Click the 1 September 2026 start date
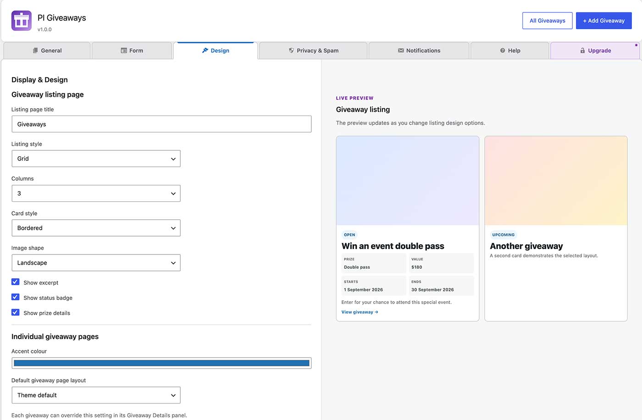Viewport: 642px width, 420px height. (364, 290)
